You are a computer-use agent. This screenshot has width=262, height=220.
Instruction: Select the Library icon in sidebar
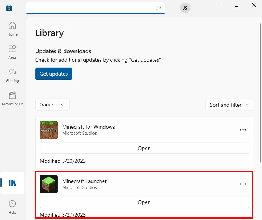pyautogui.click(x=12, y=183)
